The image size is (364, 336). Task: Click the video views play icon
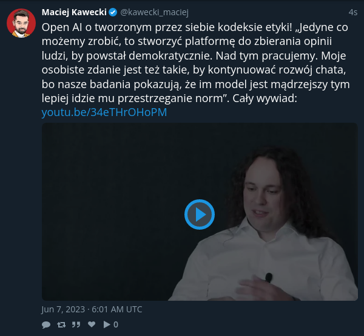coord(107,324)
